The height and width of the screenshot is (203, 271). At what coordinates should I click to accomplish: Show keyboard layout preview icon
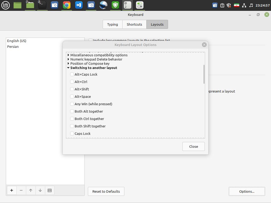click(x=49, y=190)
